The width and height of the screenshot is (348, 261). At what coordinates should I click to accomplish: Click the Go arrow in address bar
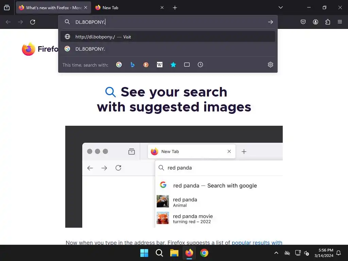click(270, 22)
